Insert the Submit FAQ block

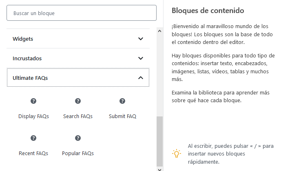122,108
